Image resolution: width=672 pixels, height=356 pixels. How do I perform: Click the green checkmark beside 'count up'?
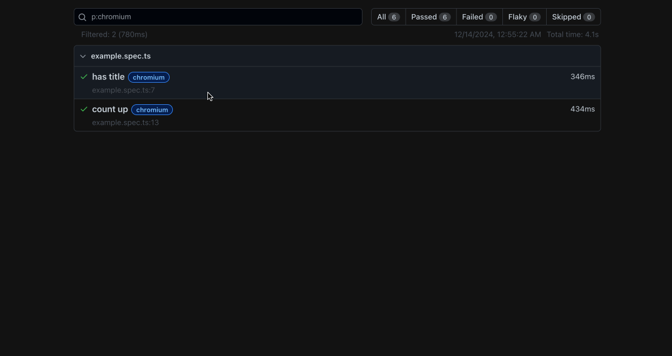coord(84,109)
